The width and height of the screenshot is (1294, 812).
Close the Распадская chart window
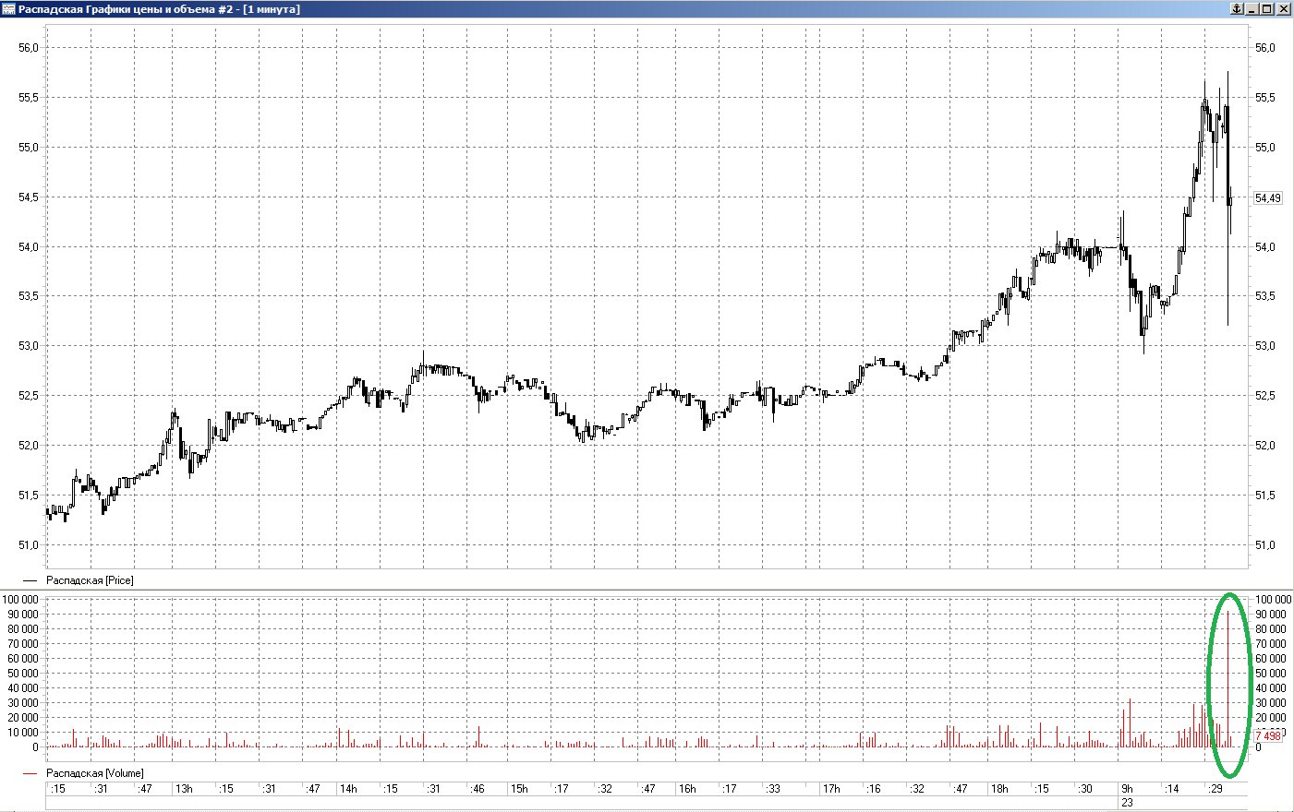point(1283,9)
